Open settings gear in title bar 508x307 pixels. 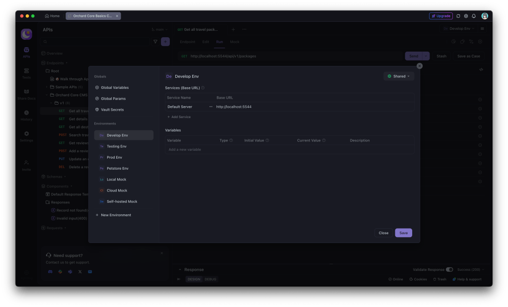(x=466, y=16)
